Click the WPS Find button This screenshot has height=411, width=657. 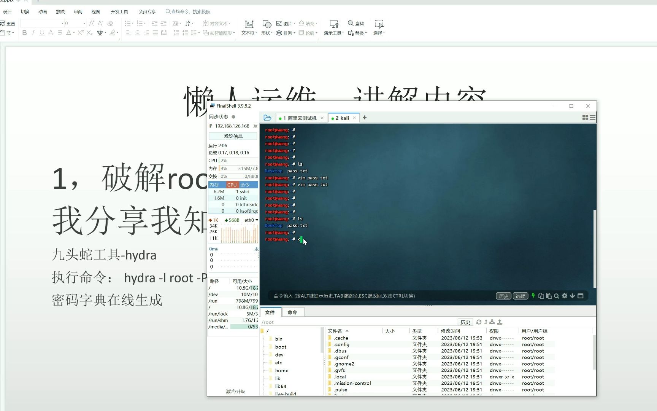coord(356,23)
